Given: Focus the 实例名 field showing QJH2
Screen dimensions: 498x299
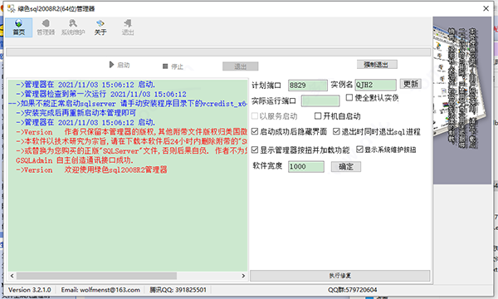Looking at the screenshot, I should pyautogui.click(x=375, y=85).
